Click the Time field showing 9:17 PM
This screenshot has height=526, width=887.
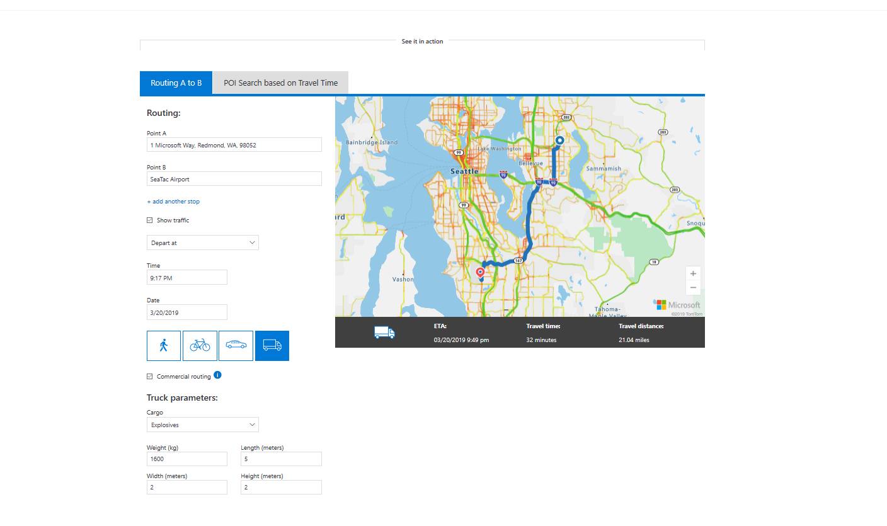click(187, 277)
